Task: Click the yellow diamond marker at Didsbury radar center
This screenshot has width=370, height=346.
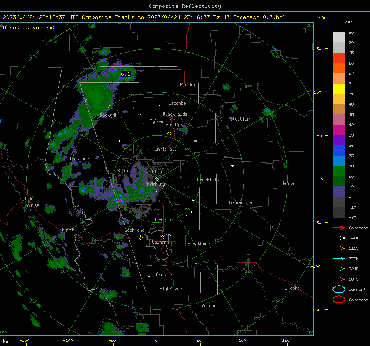Action: coord(157,179)
